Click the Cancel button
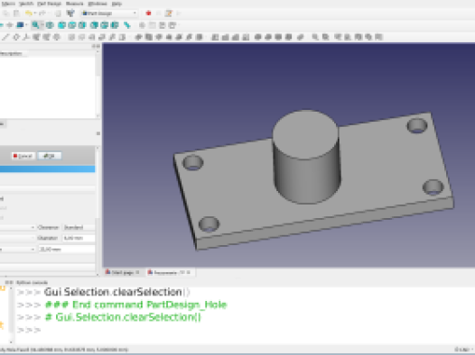The width and height of the screenshot is (475, 355). point(23,156)
